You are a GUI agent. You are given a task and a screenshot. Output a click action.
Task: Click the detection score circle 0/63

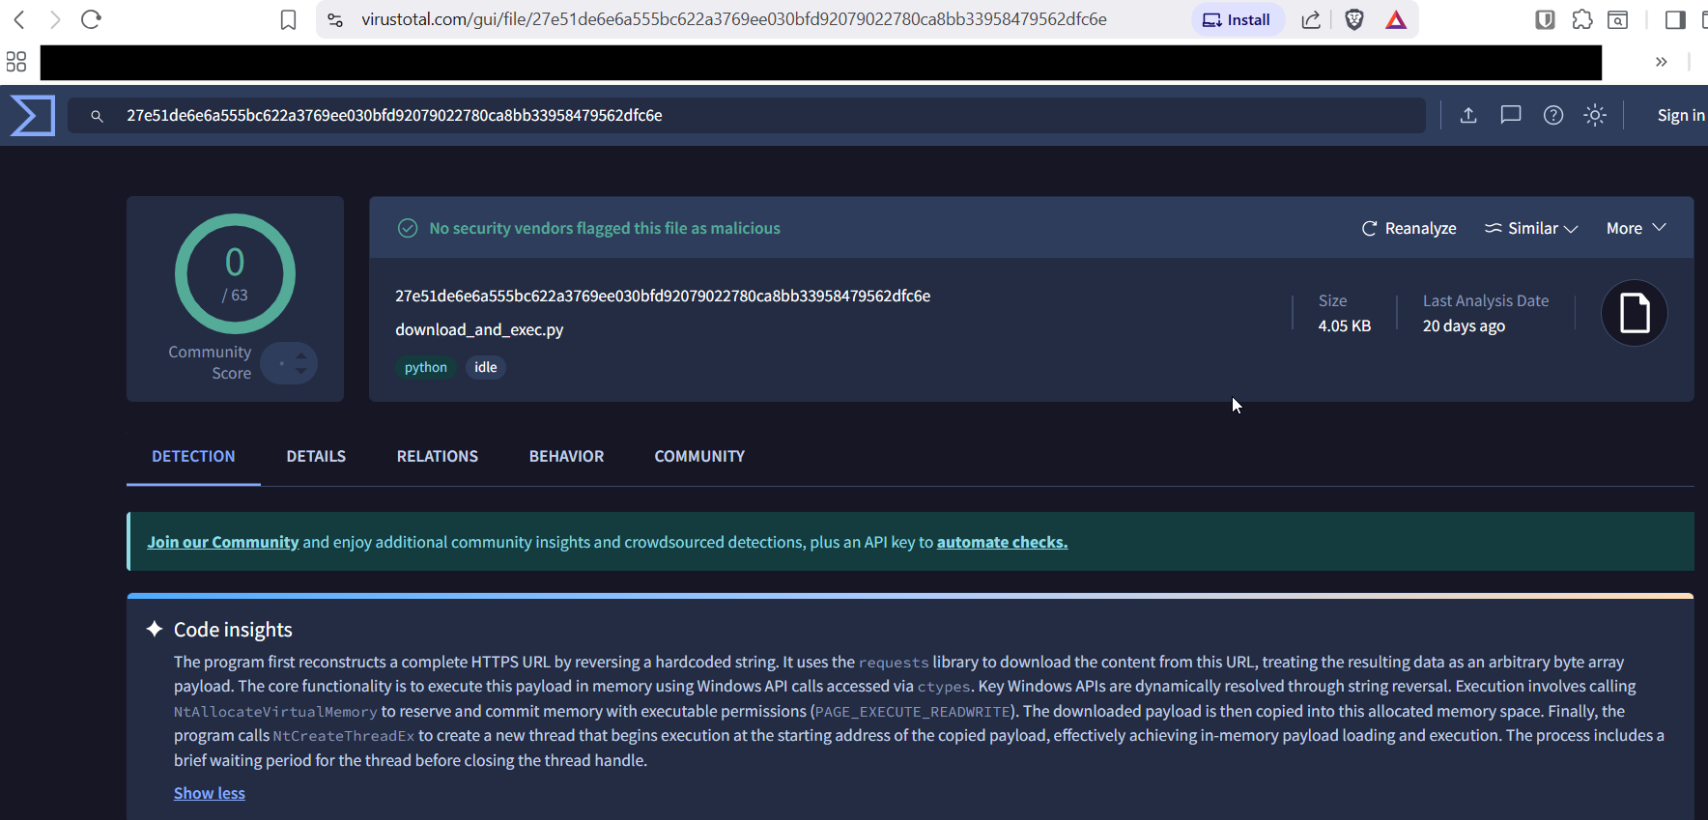(235, 273)
